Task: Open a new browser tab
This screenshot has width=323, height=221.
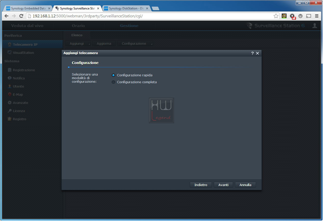Action: click(x=155, y=8)
